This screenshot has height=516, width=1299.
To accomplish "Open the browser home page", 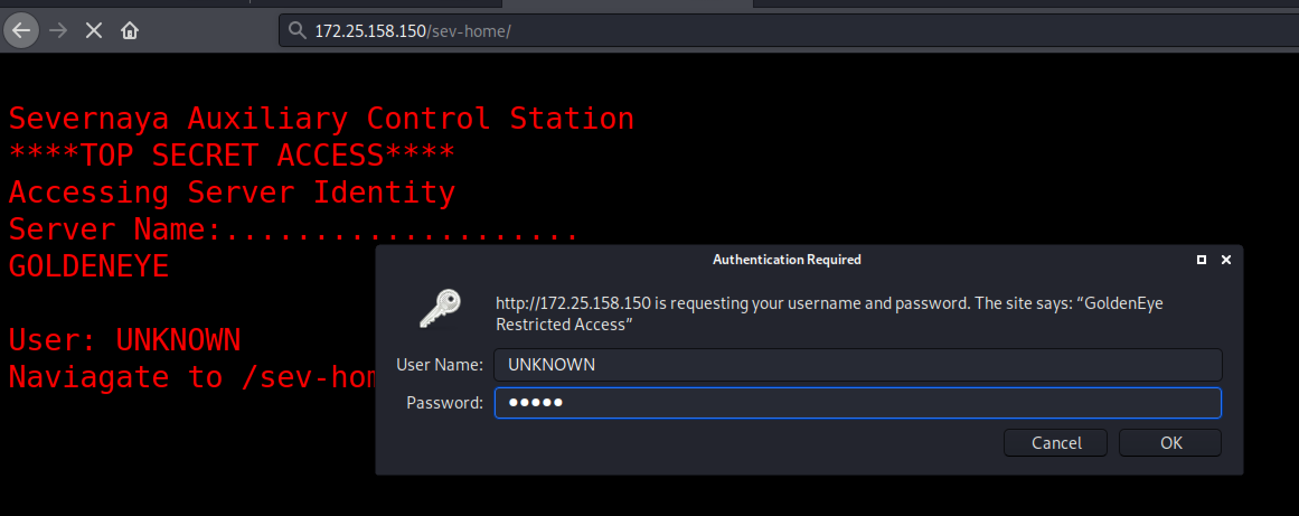I will [x=130, y=30].
